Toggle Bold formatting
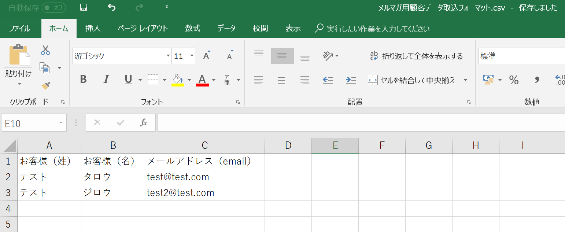The height and width of the screenshot is (232, 565). tap(83, 80)
